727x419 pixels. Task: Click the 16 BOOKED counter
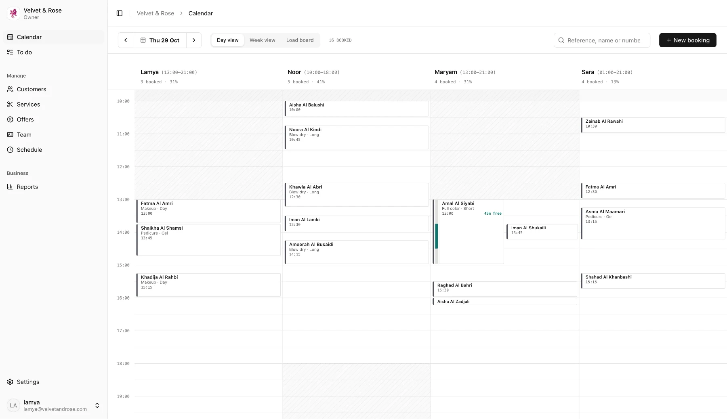[x=340, y=40]
